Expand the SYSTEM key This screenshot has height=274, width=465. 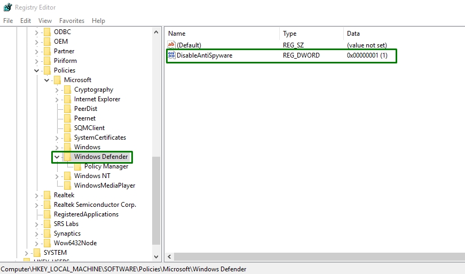pos(26,253)
